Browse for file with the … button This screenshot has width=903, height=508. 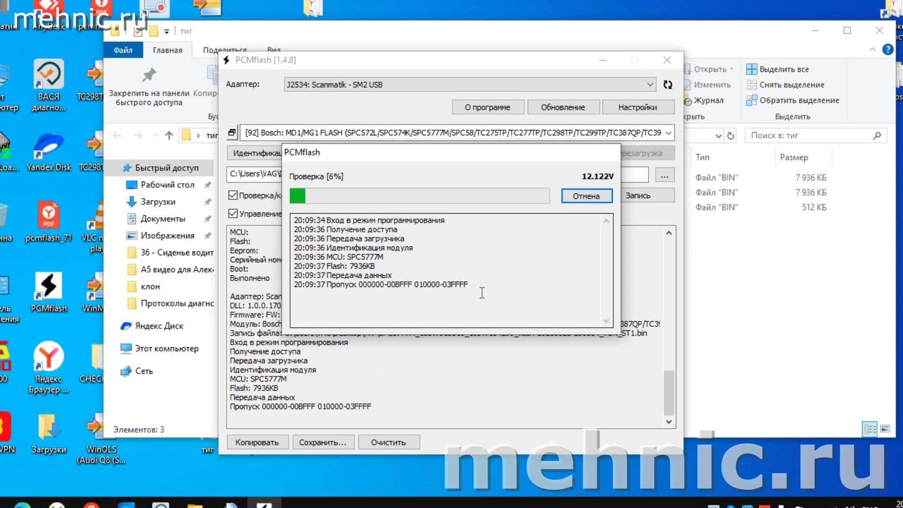pyautogui.click(x=664, y=175)
